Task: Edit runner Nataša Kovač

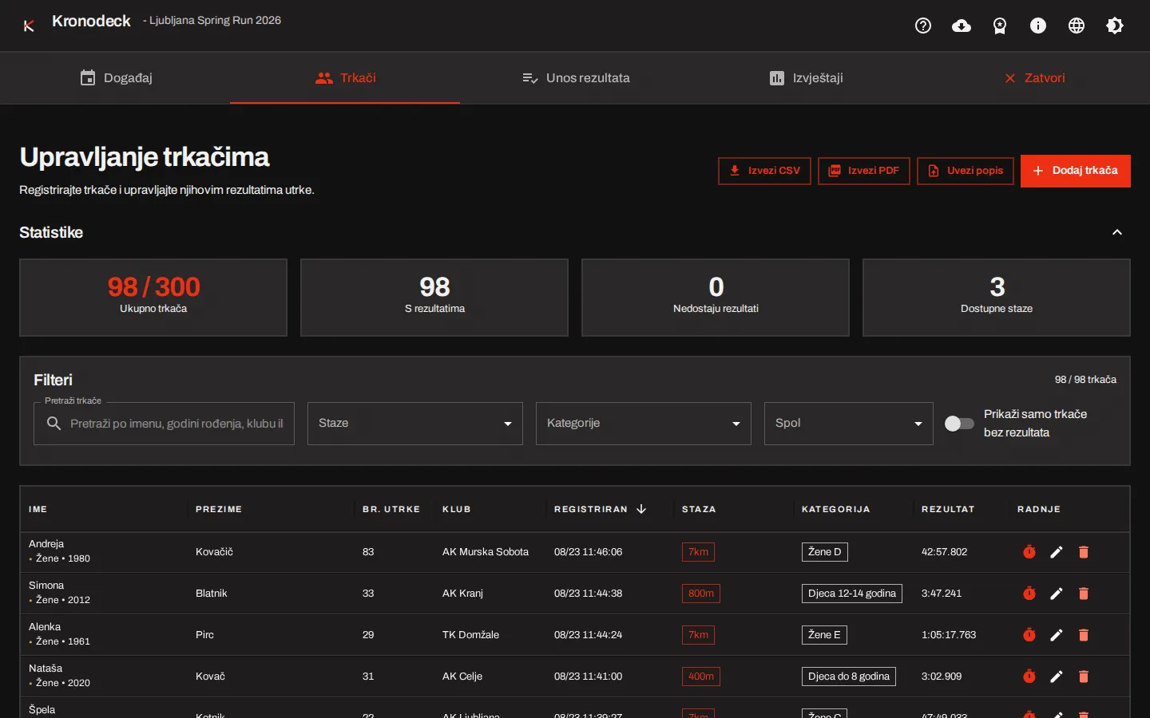Action: point(1057,677)
